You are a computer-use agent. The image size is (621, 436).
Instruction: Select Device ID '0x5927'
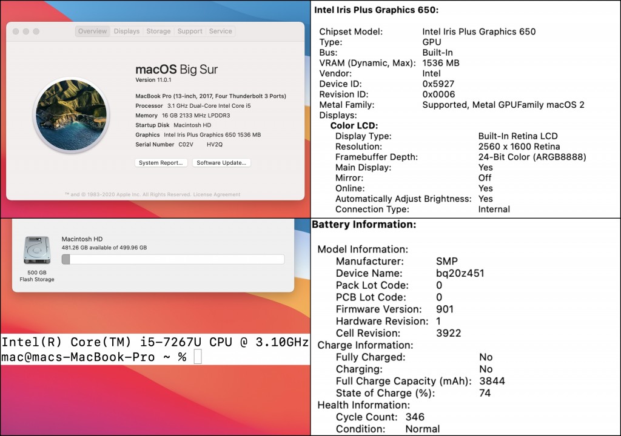point(438,84)
